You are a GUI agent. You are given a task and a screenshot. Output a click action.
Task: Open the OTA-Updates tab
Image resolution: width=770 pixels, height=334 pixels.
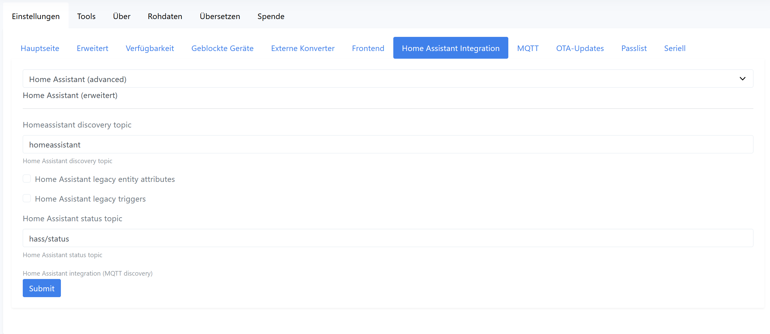tap(580, 48)
